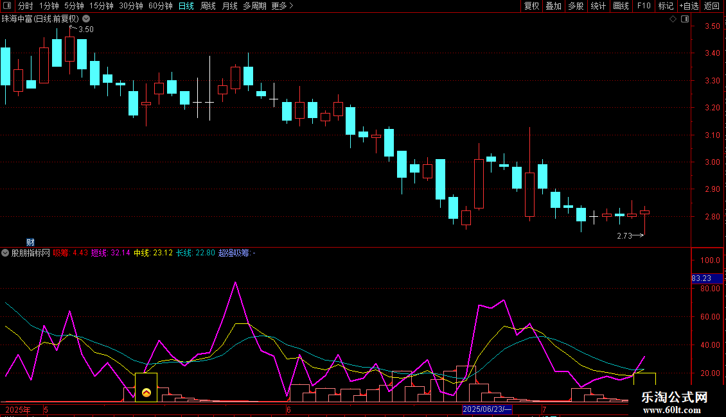
Task: Click the month 5 label on time axis
Action: click(46, 409)
